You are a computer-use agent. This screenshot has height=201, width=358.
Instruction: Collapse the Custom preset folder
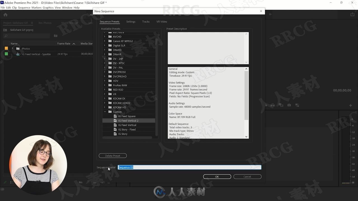105,112
